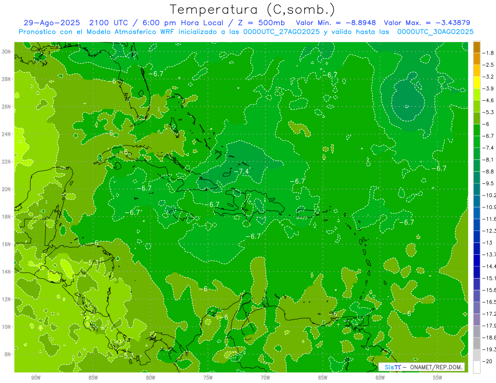Click the colorbar tick label '-2.5'
The image size is (496, 383).
(488, 65)
